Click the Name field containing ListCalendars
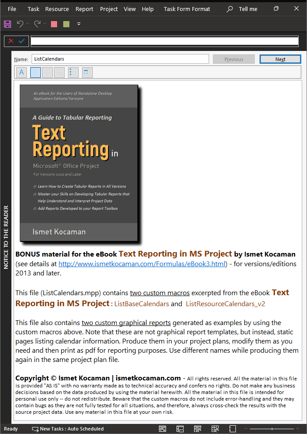Image resolution: width=307 pixels, height=434 pixels. (x=120, y=59)
